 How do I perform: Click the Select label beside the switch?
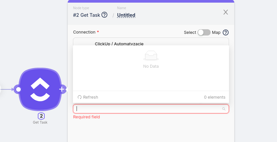coord(190,33)
